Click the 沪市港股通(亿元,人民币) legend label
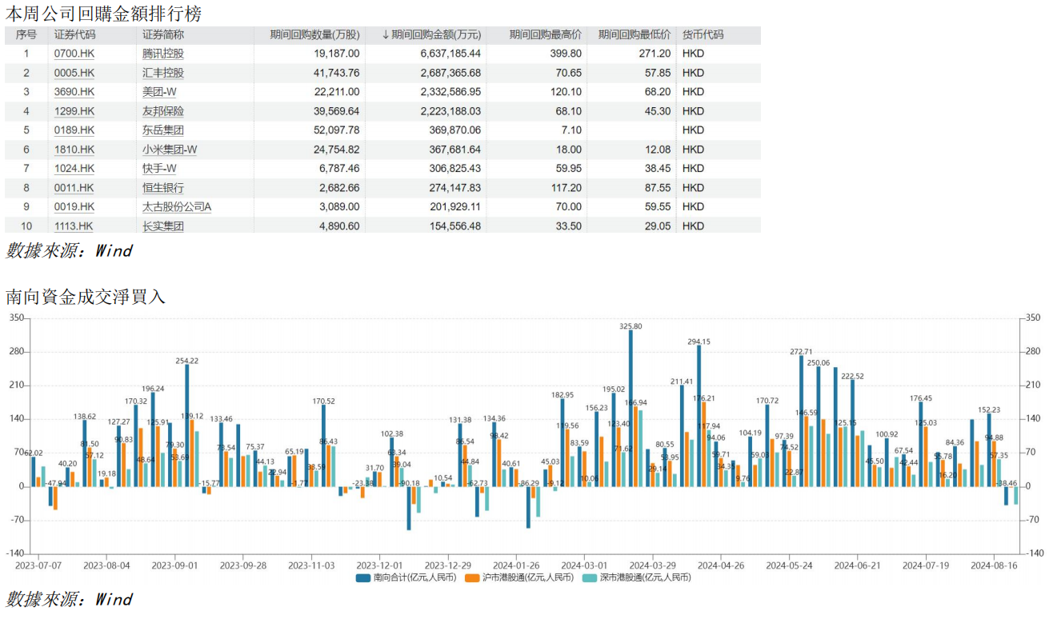Viewport: 1057px width, 623px height. 528,577
